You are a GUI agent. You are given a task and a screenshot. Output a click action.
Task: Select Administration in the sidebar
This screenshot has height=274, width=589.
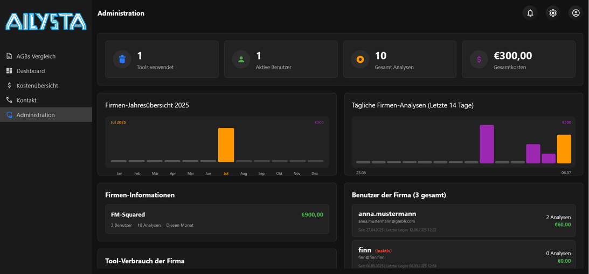tap(36, 115)
